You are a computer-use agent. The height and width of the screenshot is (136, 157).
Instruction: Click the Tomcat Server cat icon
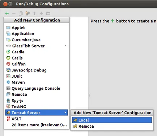coord(8,113)
